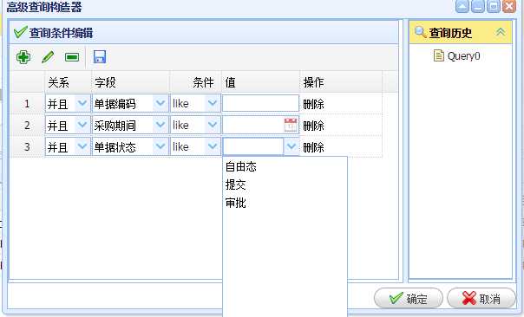The width and height of the screenshot is (524, 317).
Task: Select row number 3 cell
Action: (27, 147)
